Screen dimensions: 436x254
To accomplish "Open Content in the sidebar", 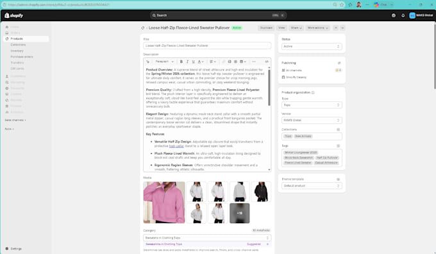I will [16, 94].
